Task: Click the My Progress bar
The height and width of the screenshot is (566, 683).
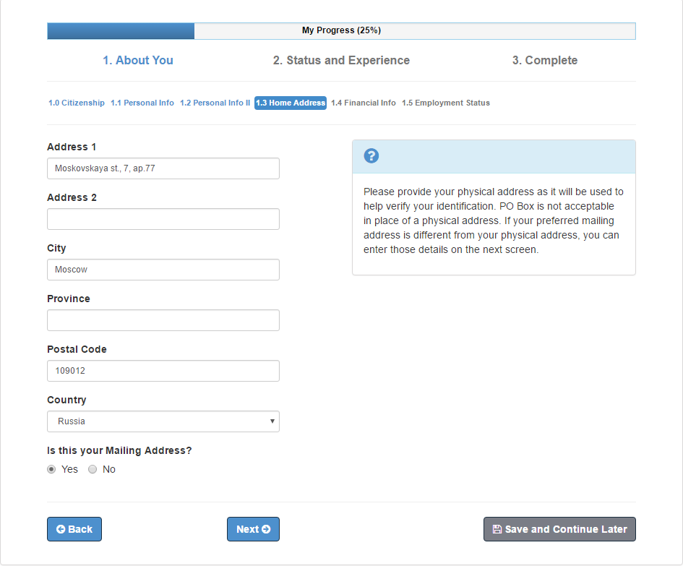Action: tap(341, 30)
